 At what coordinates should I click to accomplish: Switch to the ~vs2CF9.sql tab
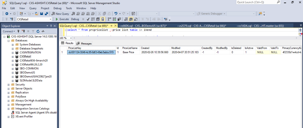pyautogui.click(x=202, y=26)
